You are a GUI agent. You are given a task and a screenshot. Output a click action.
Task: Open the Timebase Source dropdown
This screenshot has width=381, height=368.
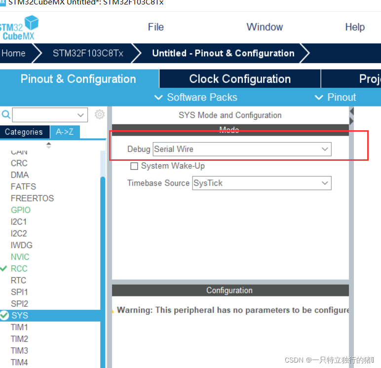coord(262,183)
